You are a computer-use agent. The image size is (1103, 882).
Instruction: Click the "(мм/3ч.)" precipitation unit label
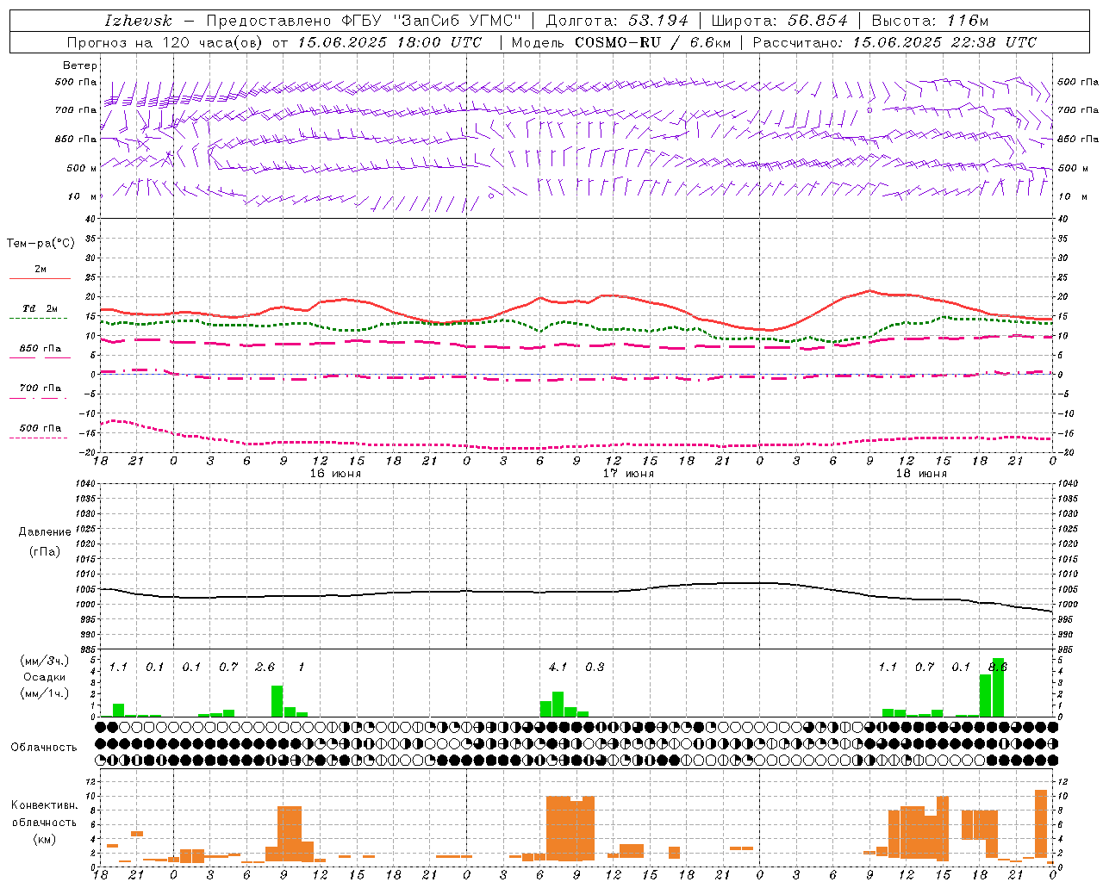[44, 661]
